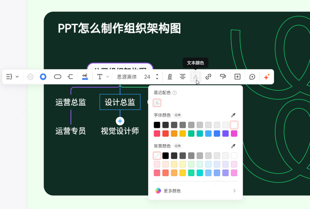
Task: Open the AI sparkle assistant
Action: click(267, 77)
